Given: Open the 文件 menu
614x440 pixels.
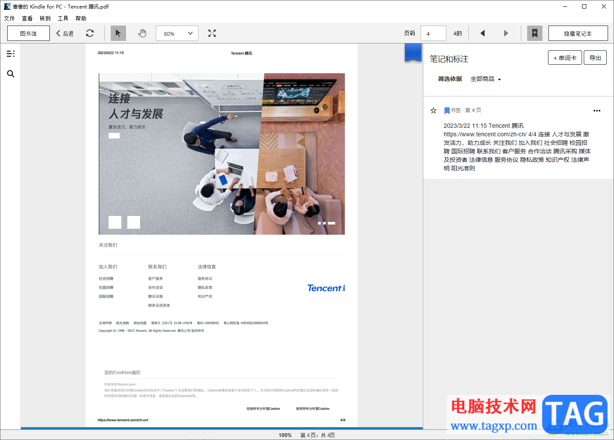Looking at the screenshot, I should tap(9, 18).
